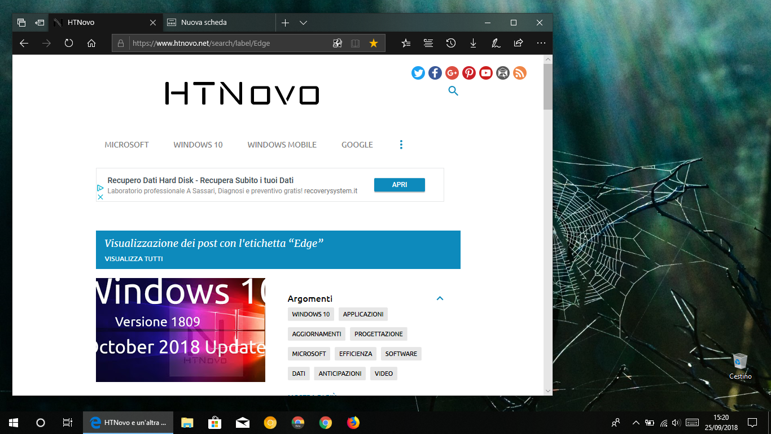Viewport: 771px width, 434px height.
Task: Open Recupero Dati Hard Disk ad headline
Action: pos(200,180)
